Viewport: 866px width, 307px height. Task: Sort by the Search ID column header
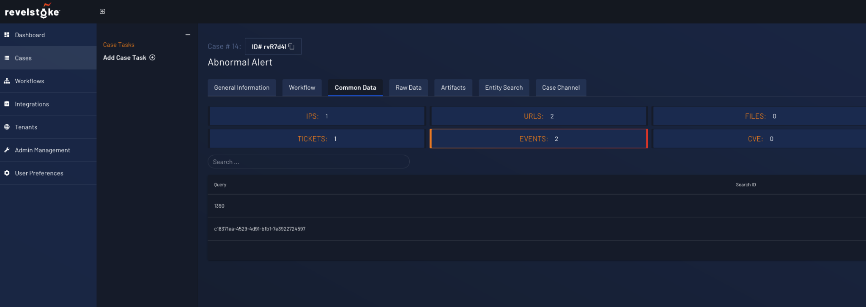point(745,185)
